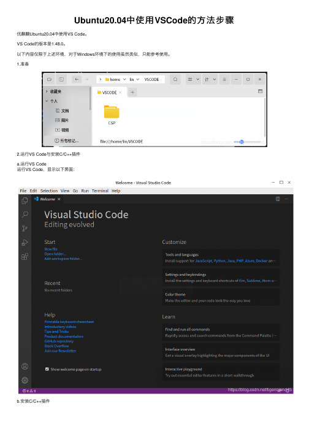Image resolution: width=309 pixels, height=437 pixels.
Task: Expand the path bar leading chevron
Action: coord(101,80)
